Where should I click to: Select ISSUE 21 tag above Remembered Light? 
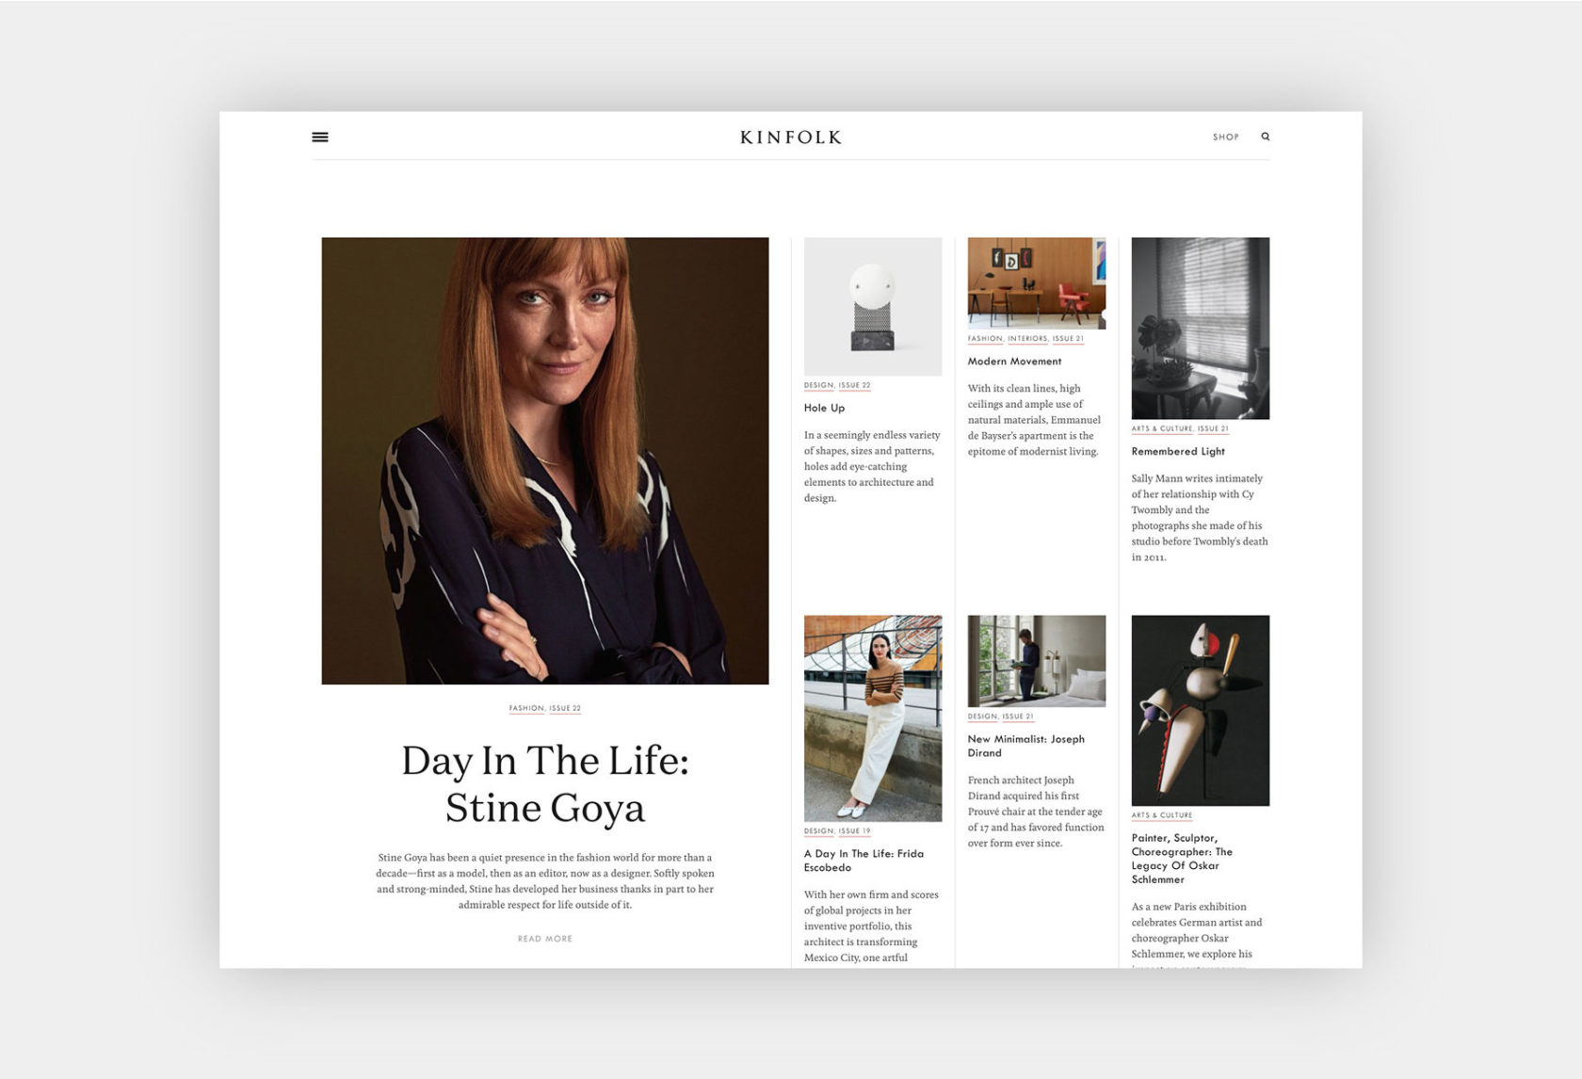coord(1213,428)
